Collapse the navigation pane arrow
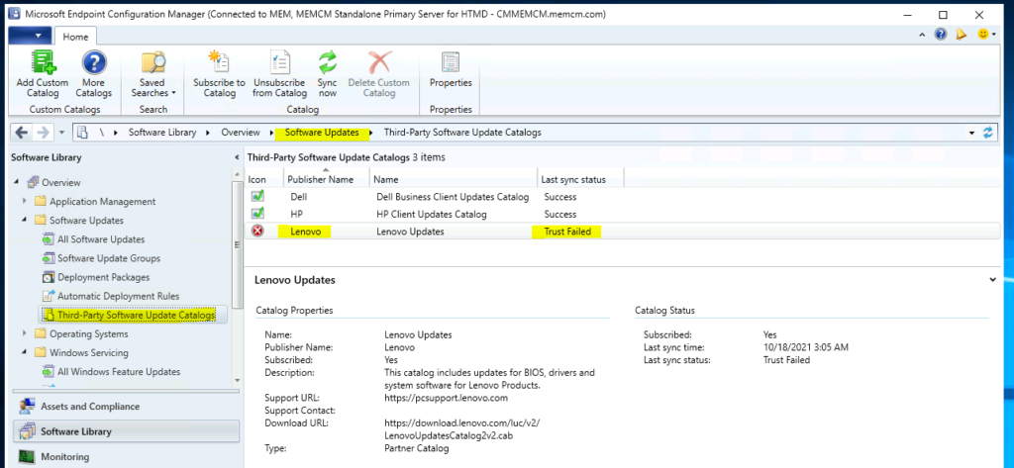This screenshot has width=1014, height=468. coord(236,157)
